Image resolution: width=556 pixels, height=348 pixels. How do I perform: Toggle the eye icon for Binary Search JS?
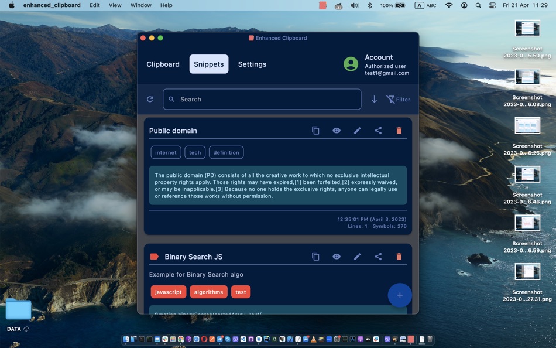336,257
